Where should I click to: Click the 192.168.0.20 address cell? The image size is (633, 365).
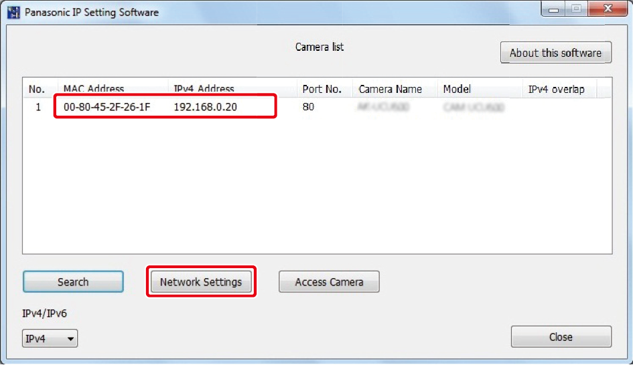click(x=205, y=107)
